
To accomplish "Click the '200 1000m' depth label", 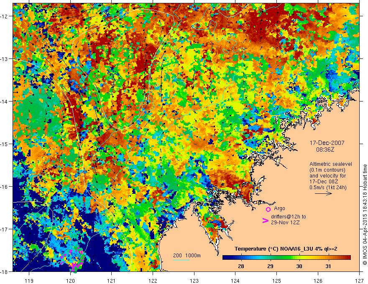I will 187,256.
